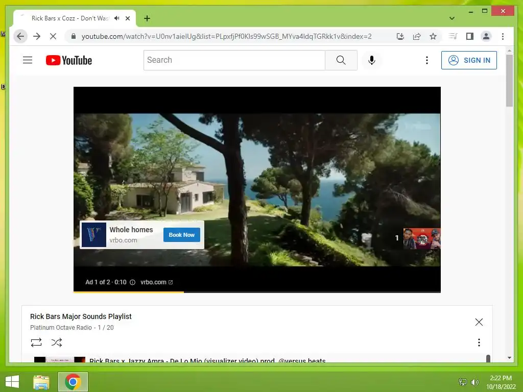The width and height of the screenshot is (523, 392).
Task: Click the ad info icon
Action: click(132, 282)
